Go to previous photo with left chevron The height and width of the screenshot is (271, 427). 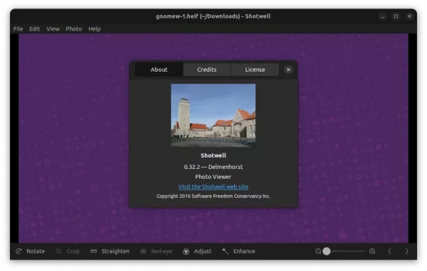coord(390,251)
